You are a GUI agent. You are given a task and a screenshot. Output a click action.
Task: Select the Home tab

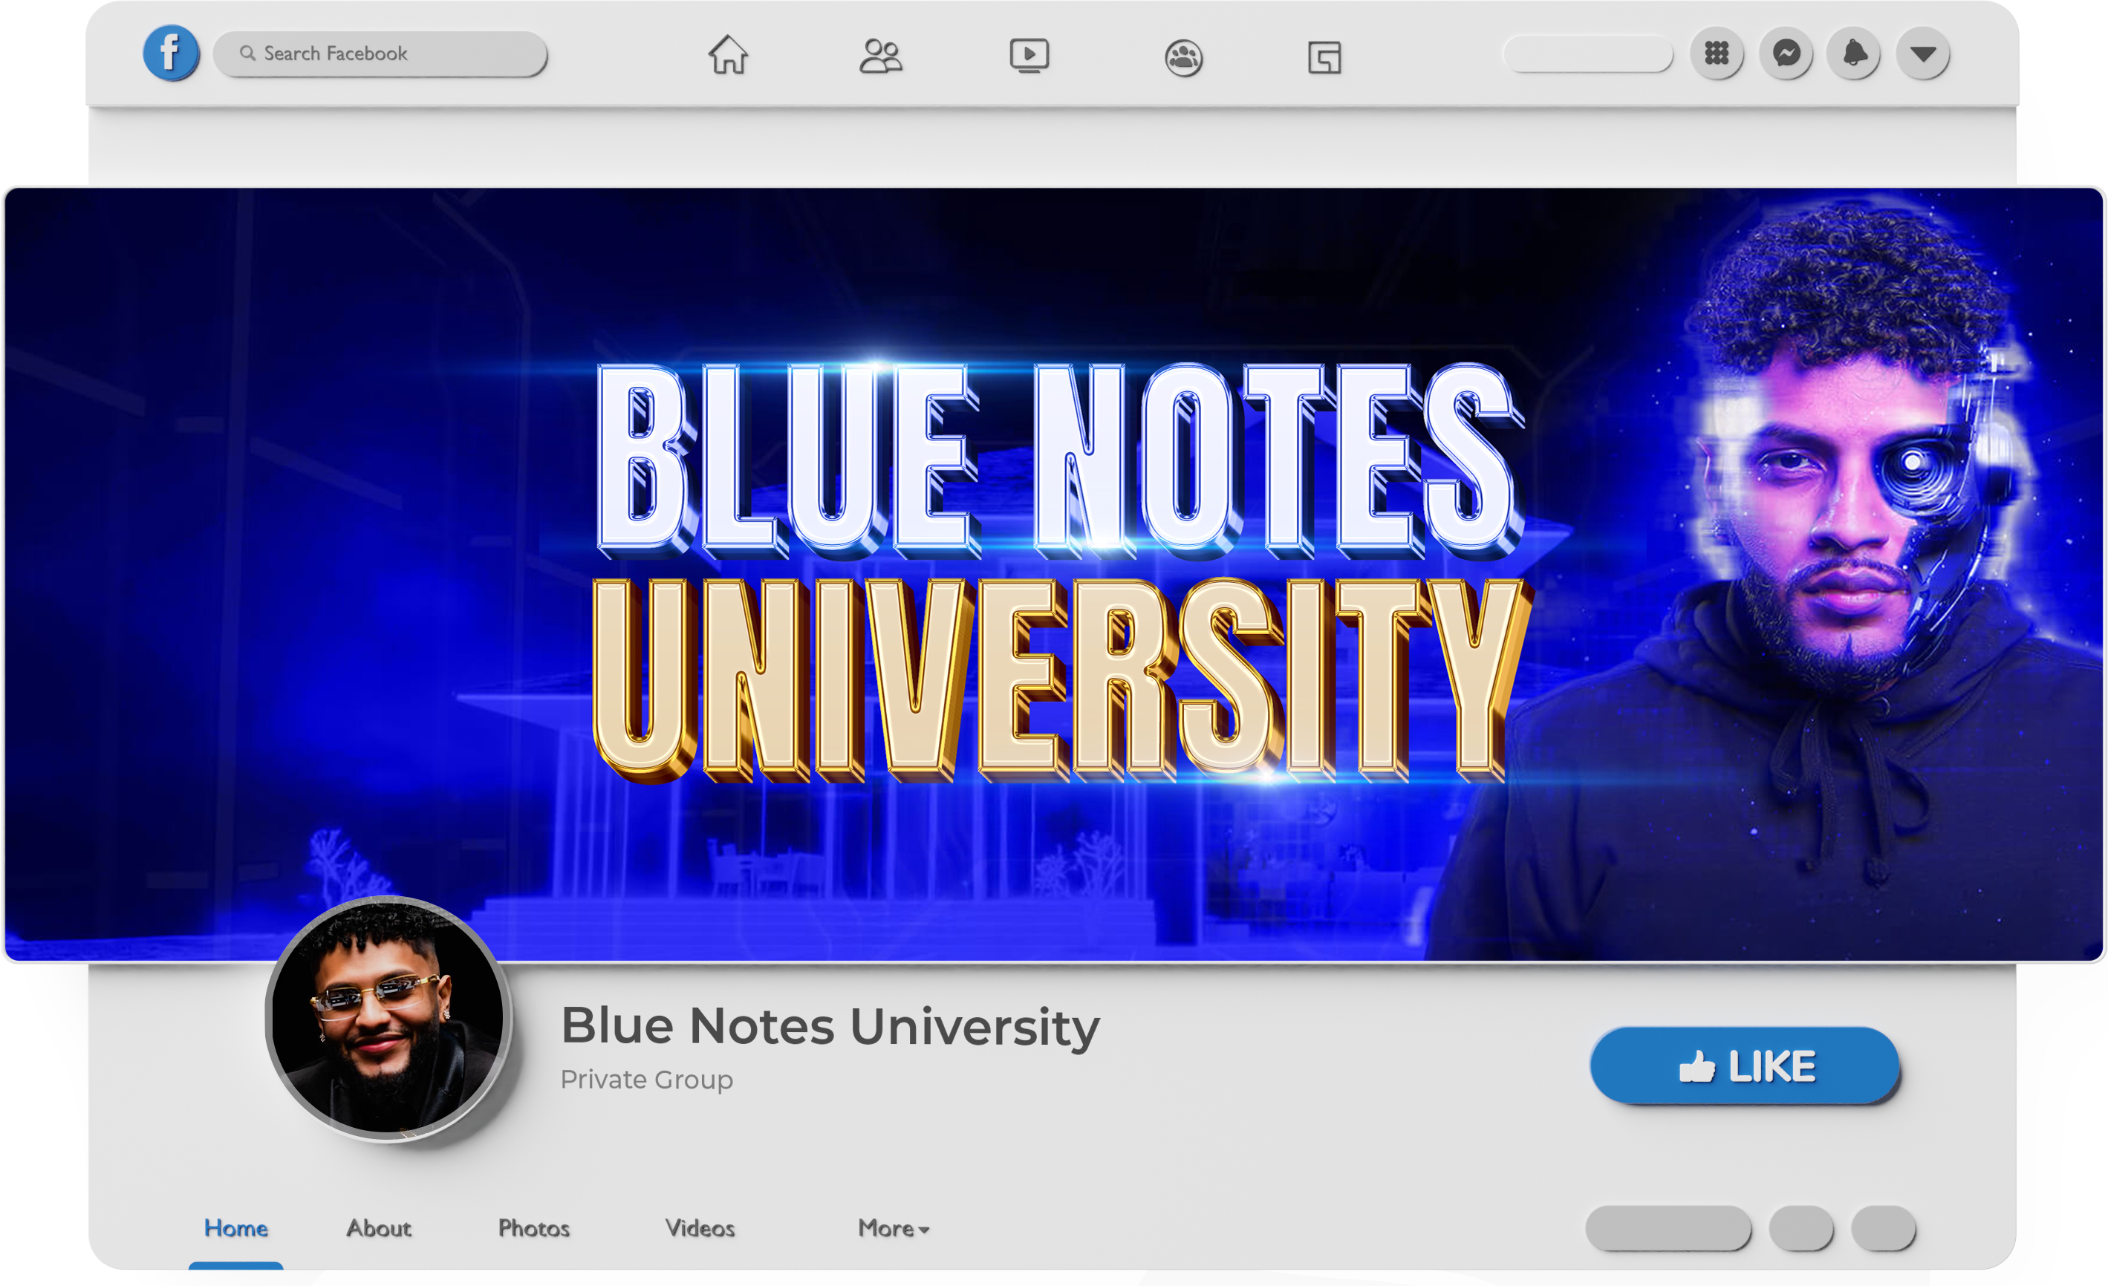[236, 1229]
